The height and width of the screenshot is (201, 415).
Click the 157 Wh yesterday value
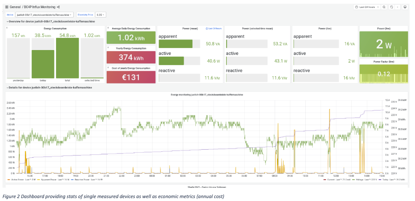point(18,35)
